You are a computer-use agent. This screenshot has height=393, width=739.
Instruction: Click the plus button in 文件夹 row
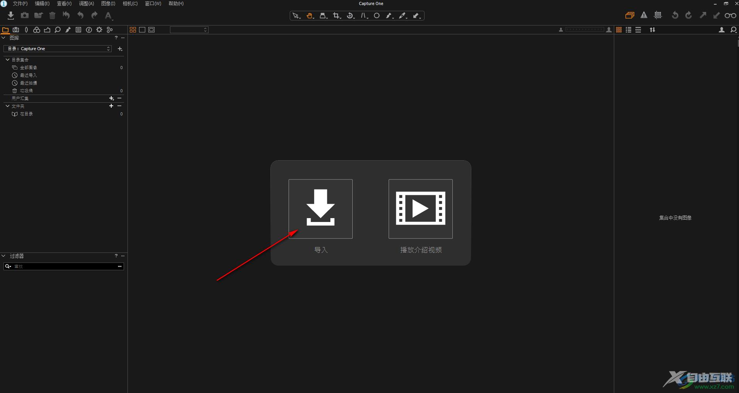pos(111,106)
